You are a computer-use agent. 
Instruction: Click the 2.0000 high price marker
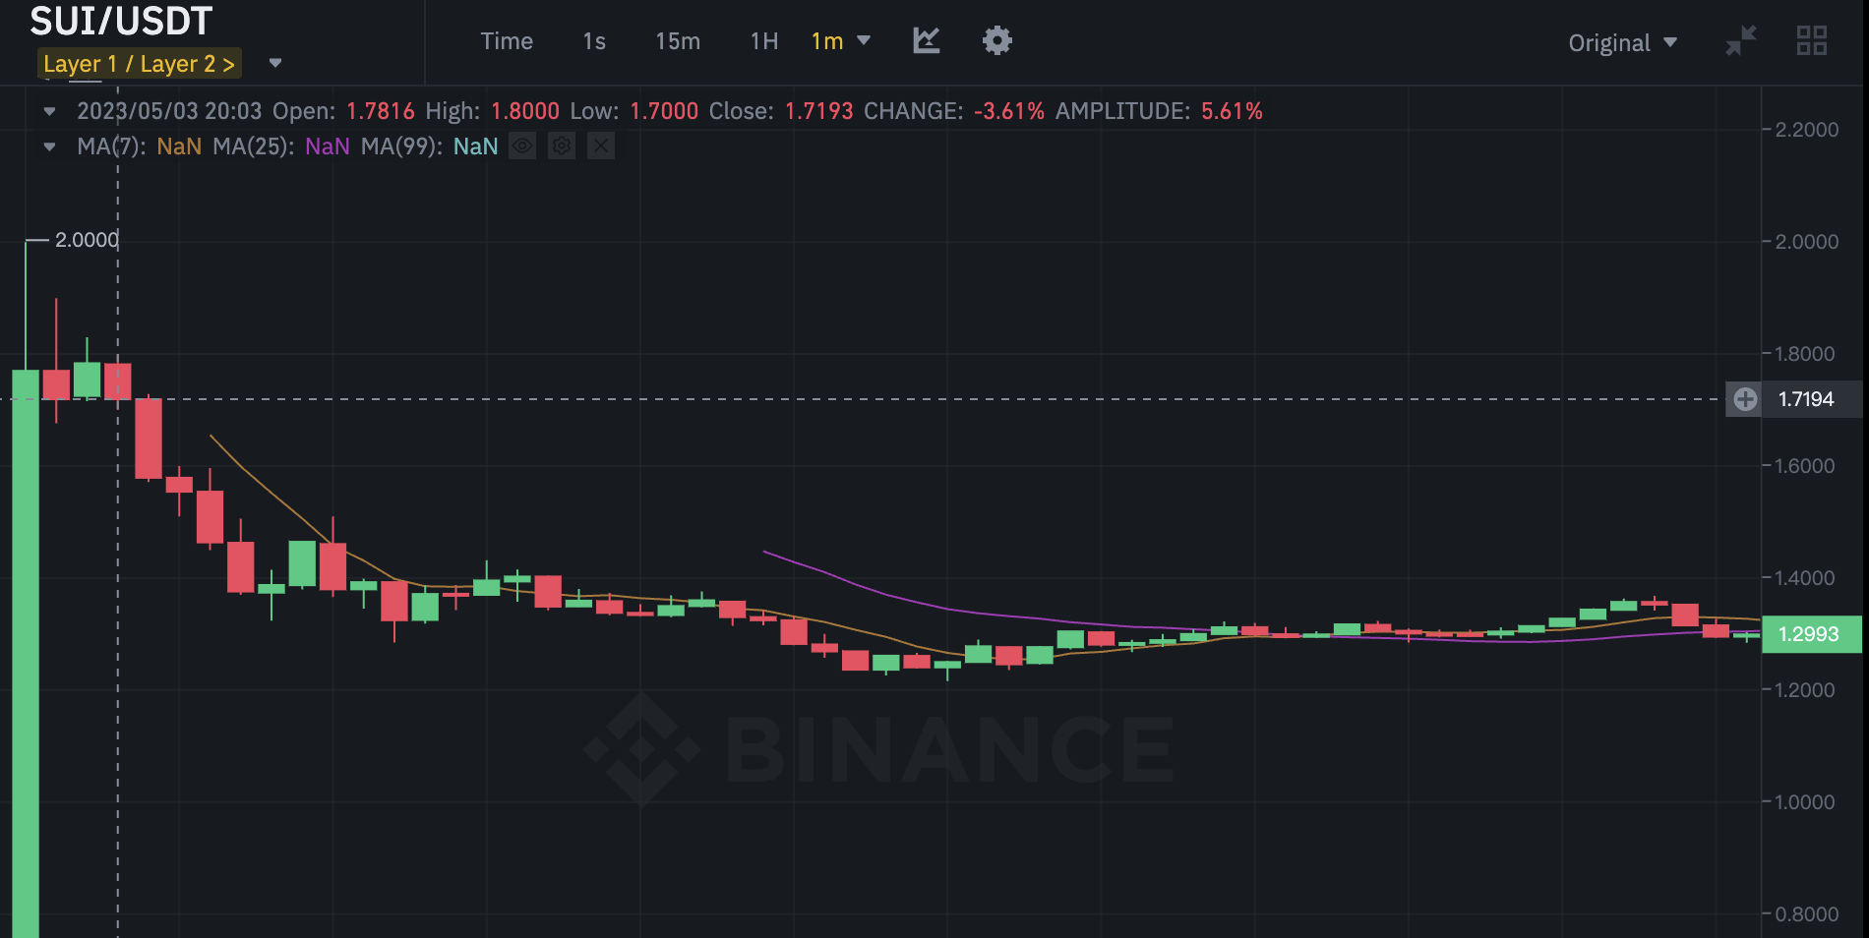[87, 240]
